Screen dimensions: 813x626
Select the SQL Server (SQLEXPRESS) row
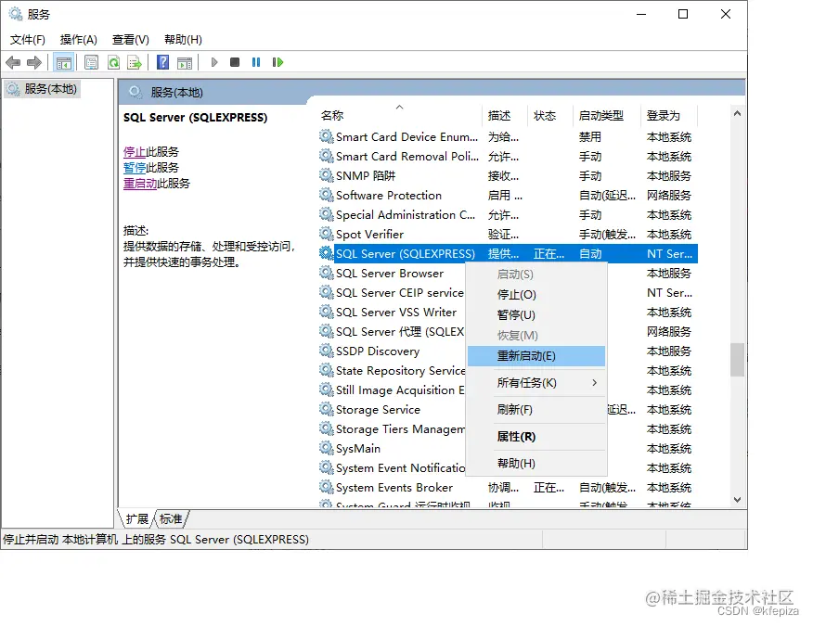click(509, 253)
